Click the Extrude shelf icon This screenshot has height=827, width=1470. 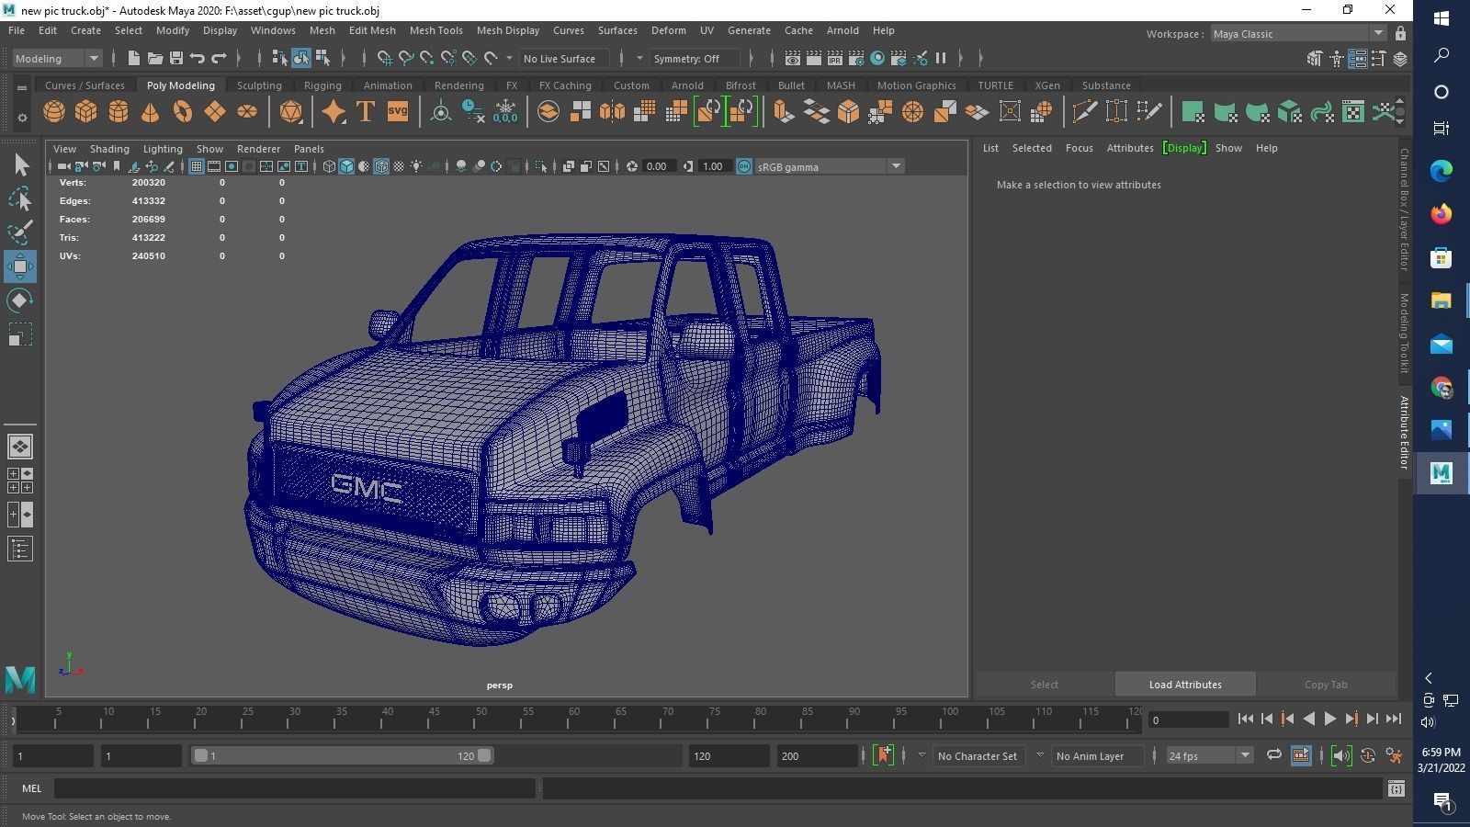[x=784, y=112]
